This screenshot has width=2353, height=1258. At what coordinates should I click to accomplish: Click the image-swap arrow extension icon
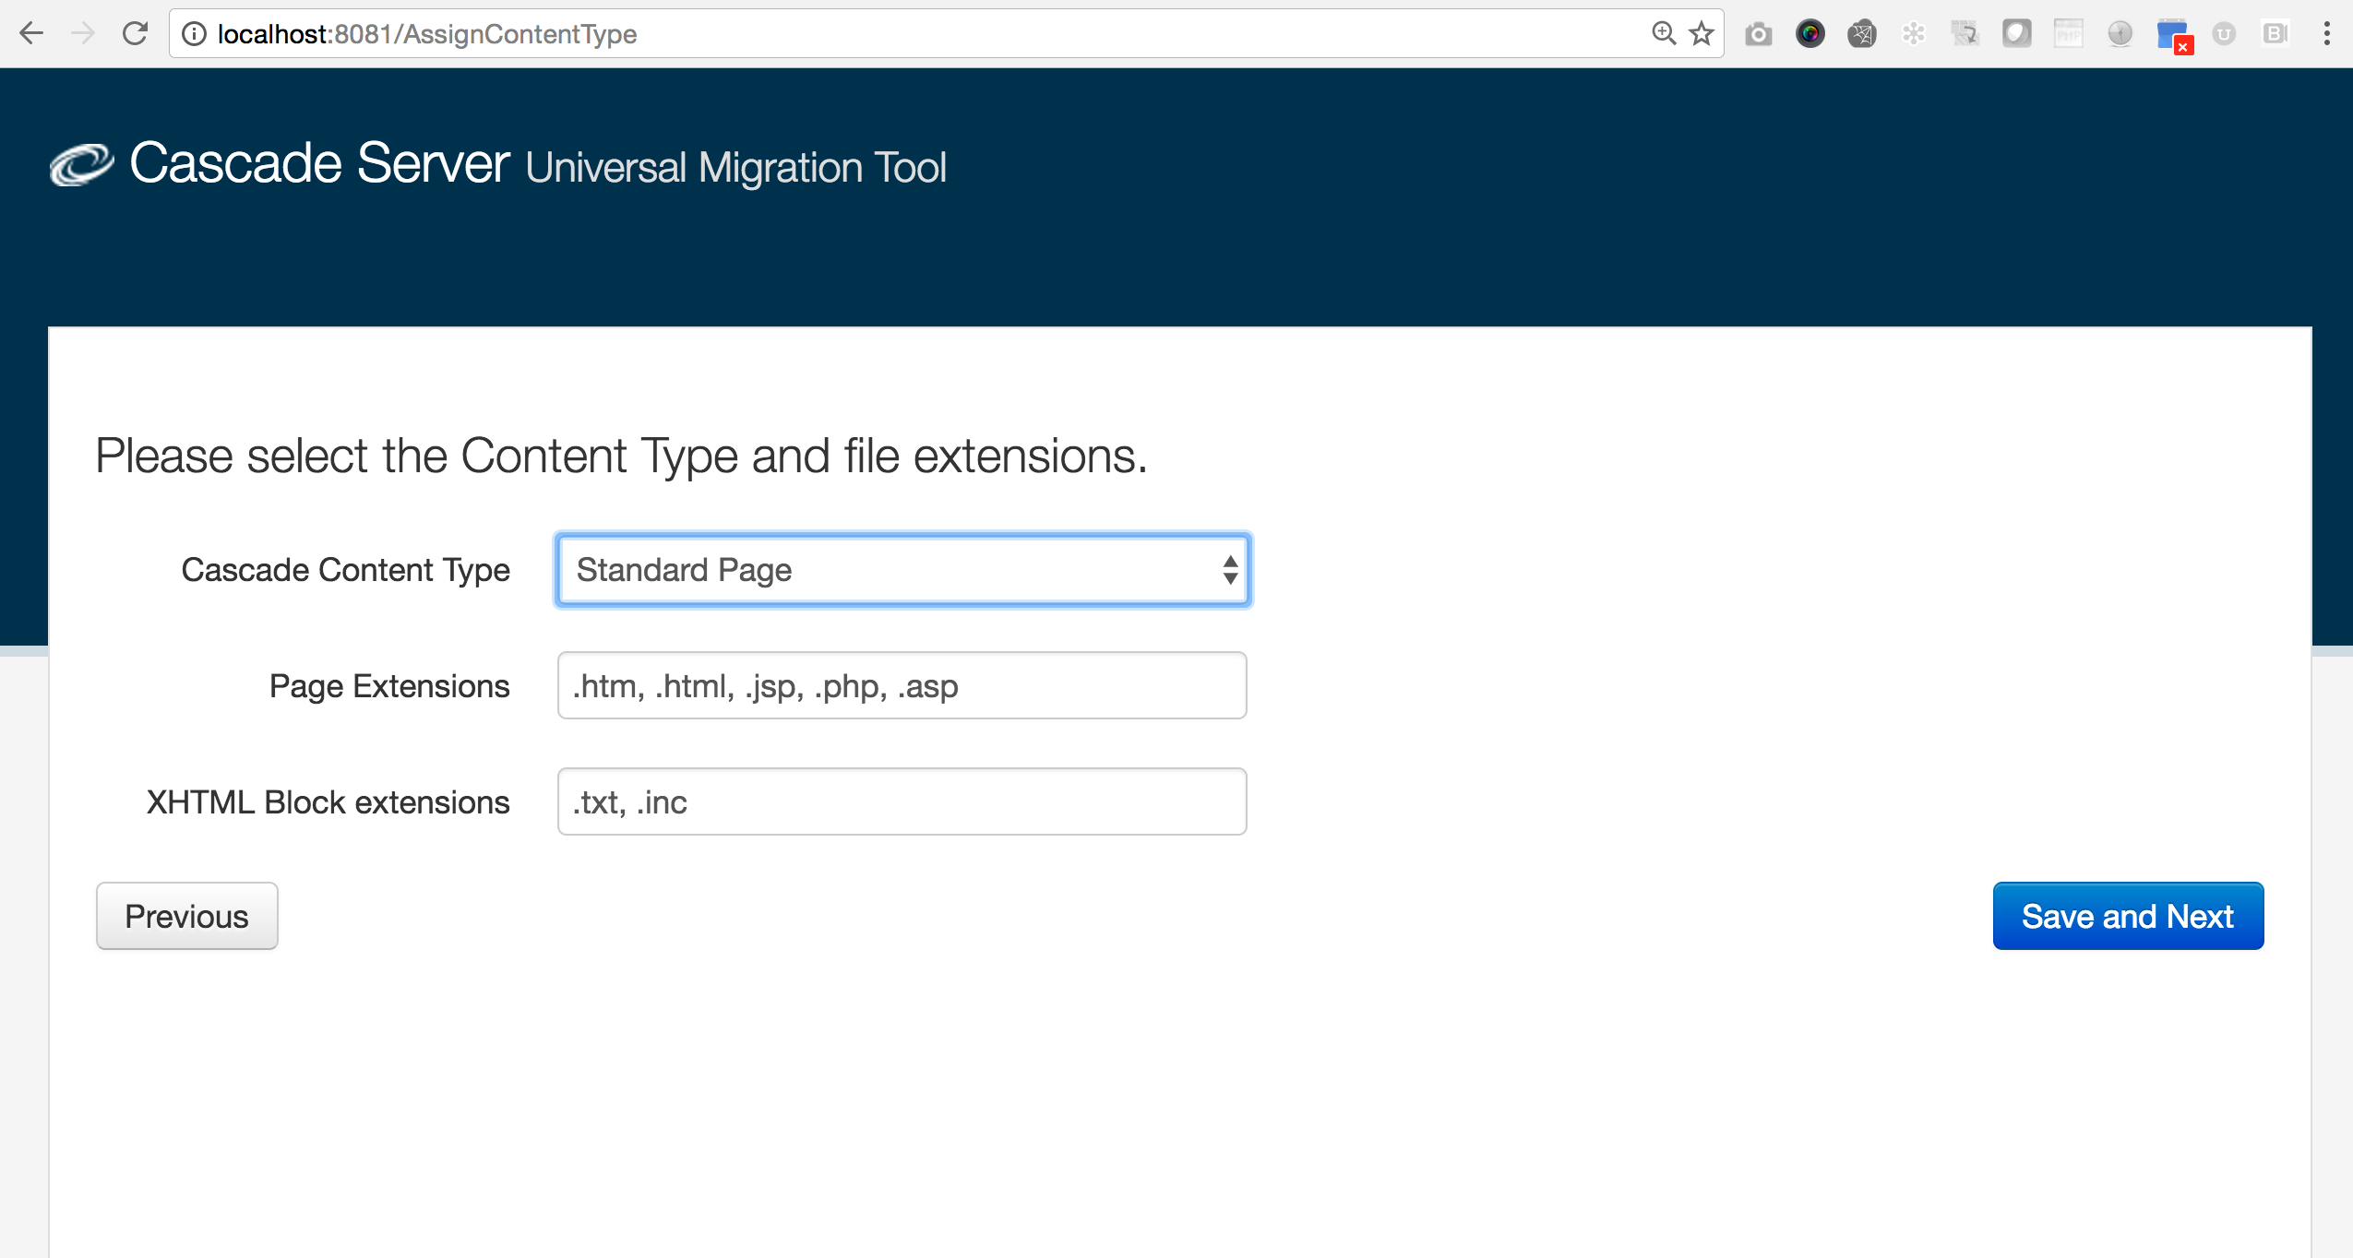1965,34
